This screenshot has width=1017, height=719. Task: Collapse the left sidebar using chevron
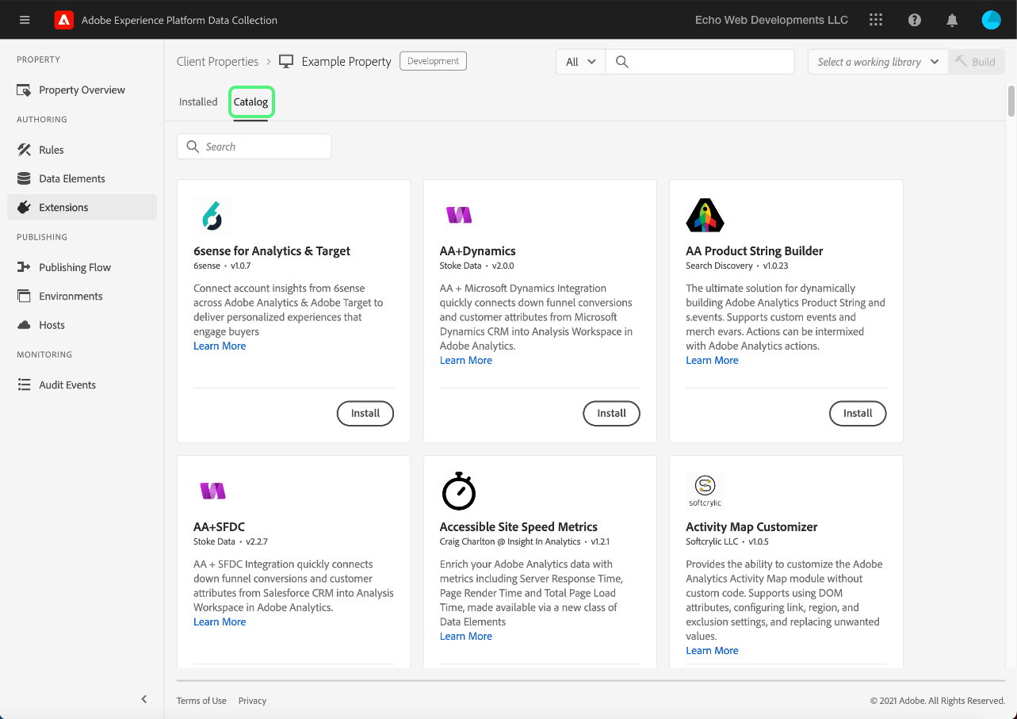point(143,699)
